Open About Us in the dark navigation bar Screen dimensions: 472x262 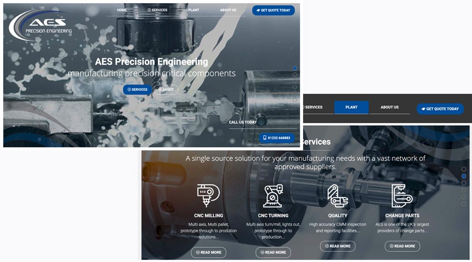[x=390, y=107]
